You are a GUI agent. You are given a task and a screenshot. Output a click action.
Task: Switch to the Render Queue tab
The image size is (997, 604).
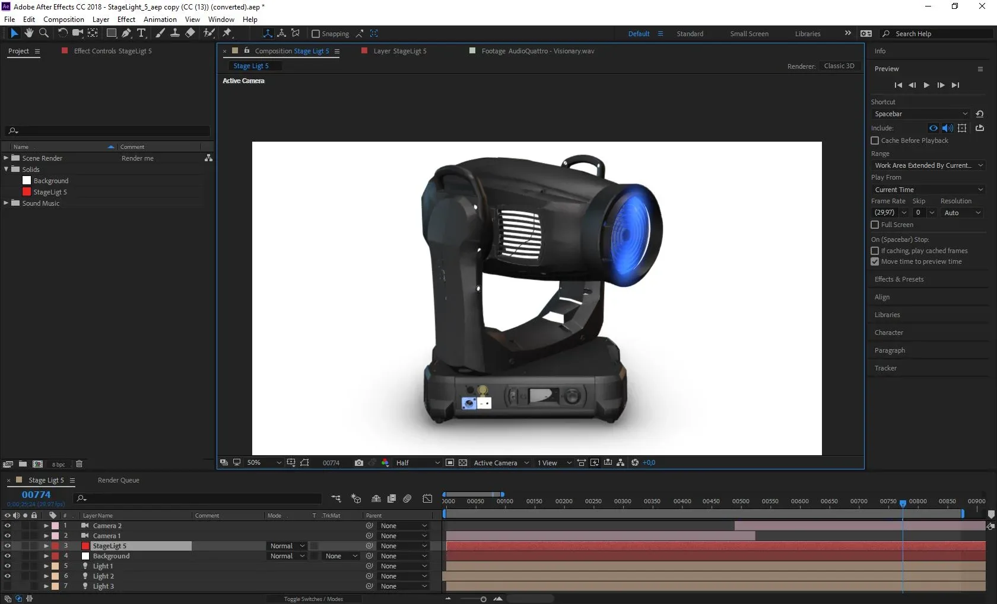(x=118, y=481)
